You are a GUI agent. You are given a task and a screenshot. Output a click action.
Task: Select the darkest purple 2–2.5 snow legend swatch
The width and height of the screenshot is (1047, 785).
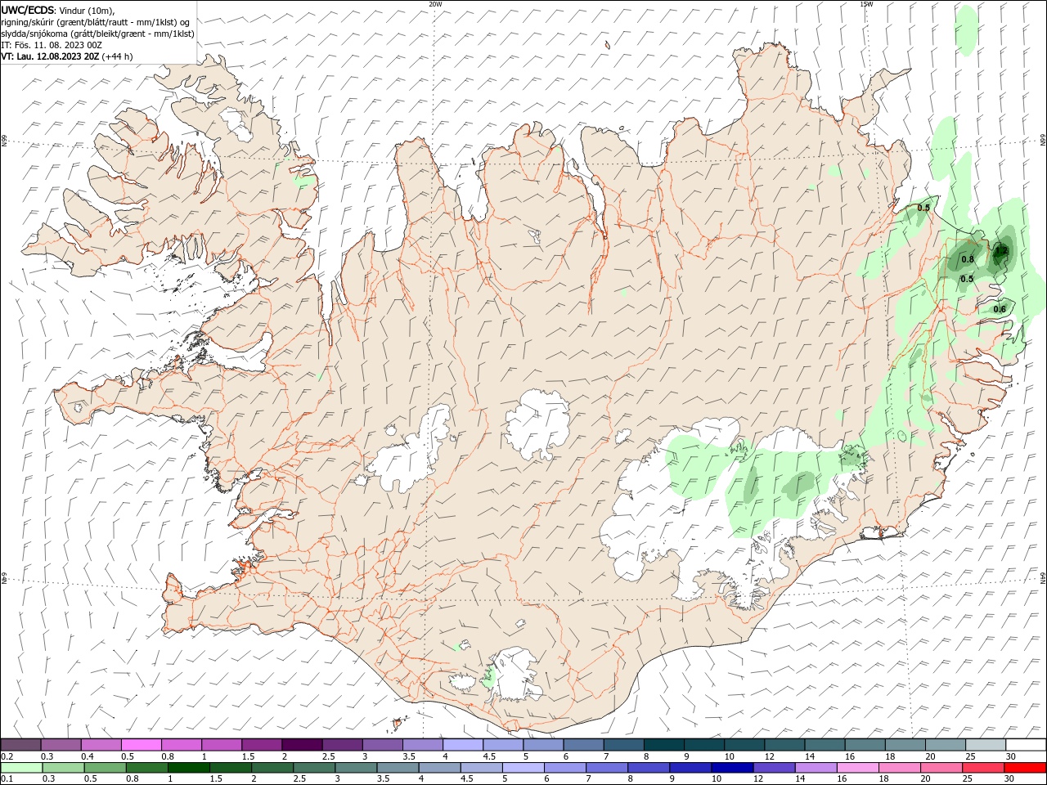pos(302,745)
